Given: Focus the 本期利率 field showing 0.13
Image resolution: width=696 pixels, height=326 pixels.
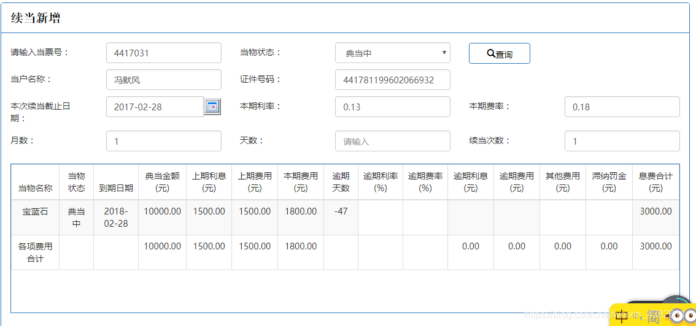Looking at the screenshot, I should click(392, 107).
